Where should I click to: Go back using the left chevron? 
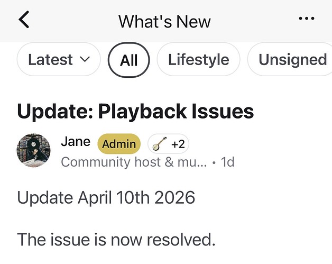point(24,20)
